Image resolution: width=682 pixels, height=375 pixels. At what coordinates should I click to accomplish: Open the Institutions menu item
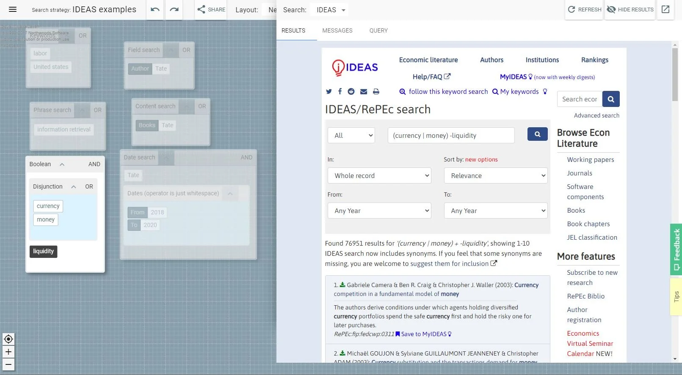pos(542,60)
